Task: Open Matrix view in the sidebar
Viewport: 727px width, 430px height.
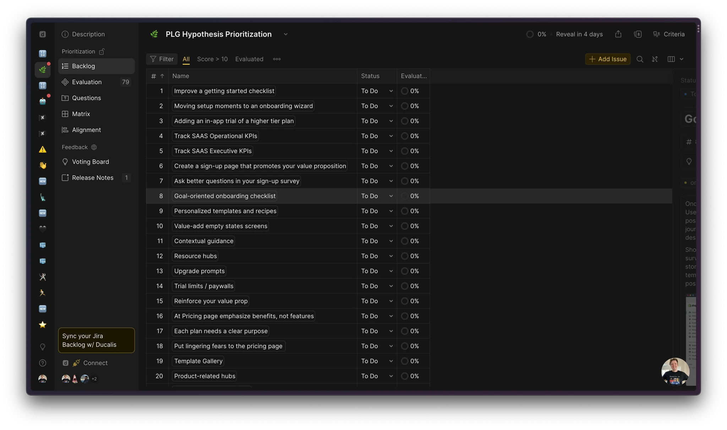Action: pyautogui.click(x=97, y=114)
